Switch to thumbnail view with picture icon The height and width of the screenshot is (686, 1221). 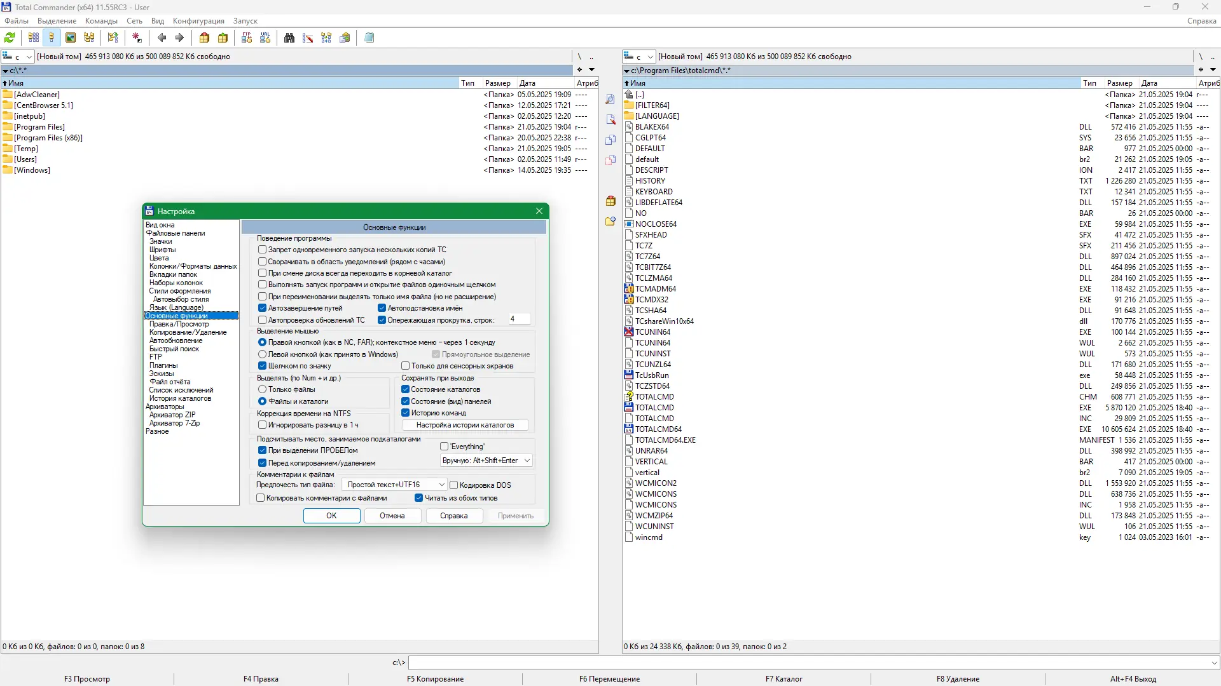71,38
